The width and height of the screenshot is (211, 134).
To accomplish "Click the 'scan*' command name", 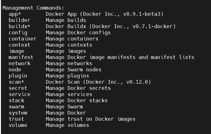I will [x=16, y=82].
